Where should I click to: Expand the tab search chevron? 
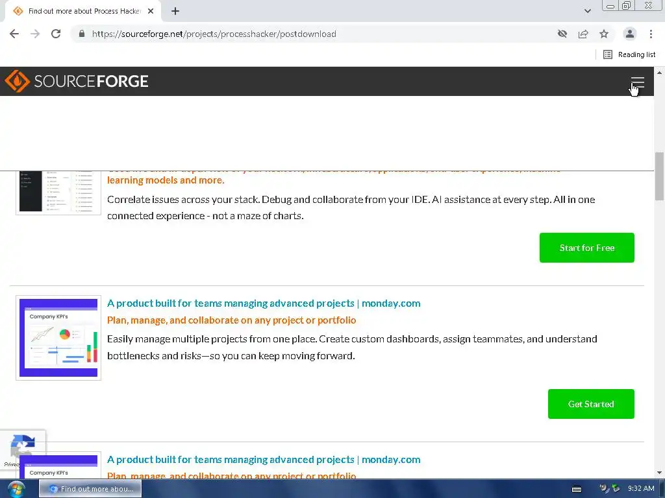pos(588,11)
